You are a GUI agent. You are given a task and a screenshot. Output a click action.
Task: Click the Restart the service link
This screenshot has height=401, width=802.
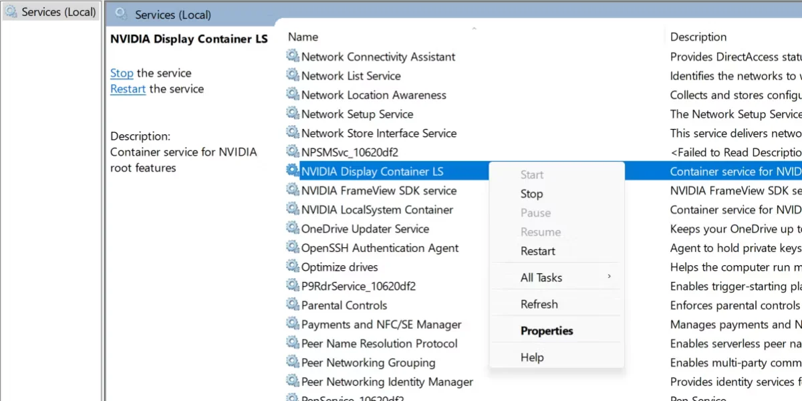(128, 89)
